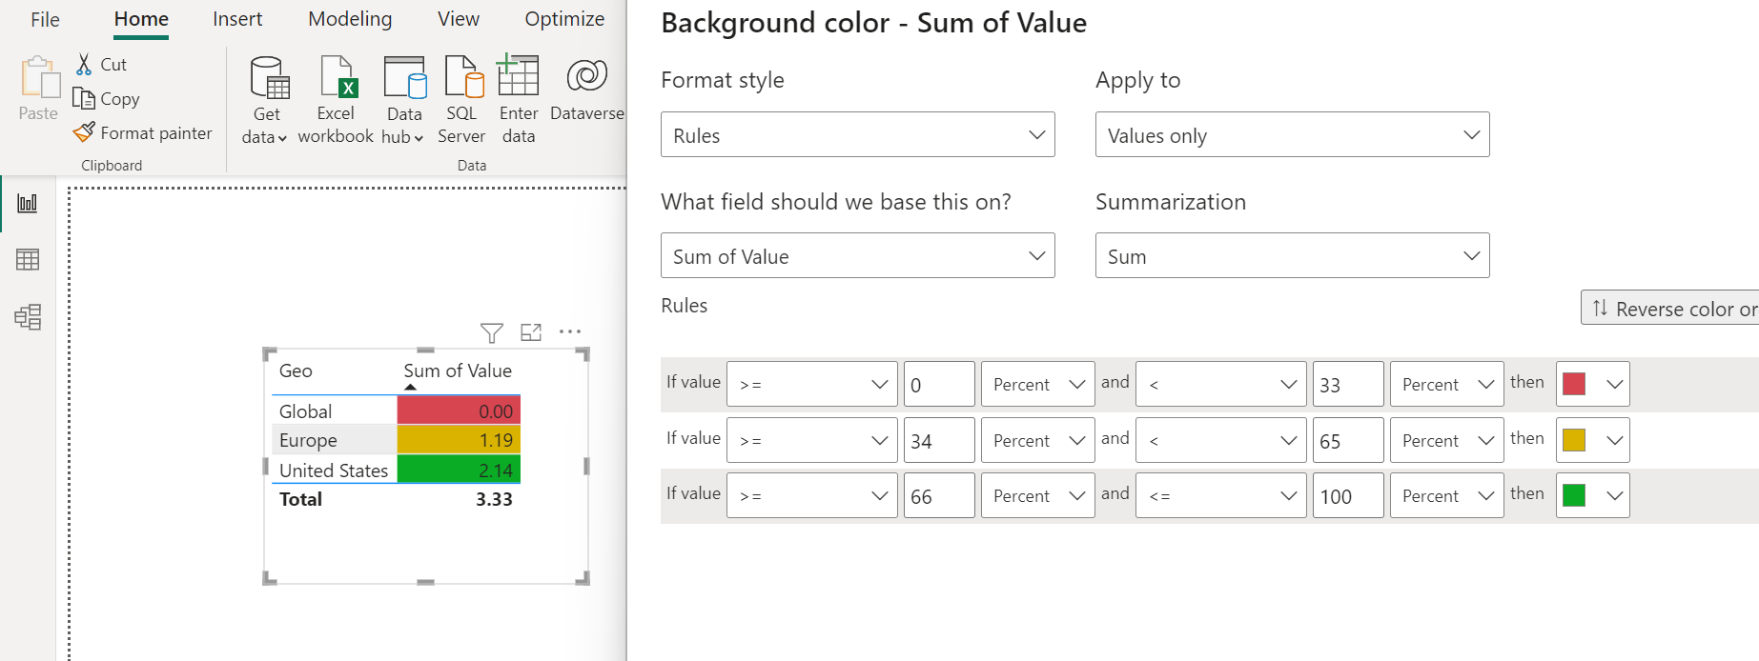The width and height of the screenshot is (1759, 661).
Task: Switch to Table view in sidebar
Action: pyautogui.click(x=28, y=259)
